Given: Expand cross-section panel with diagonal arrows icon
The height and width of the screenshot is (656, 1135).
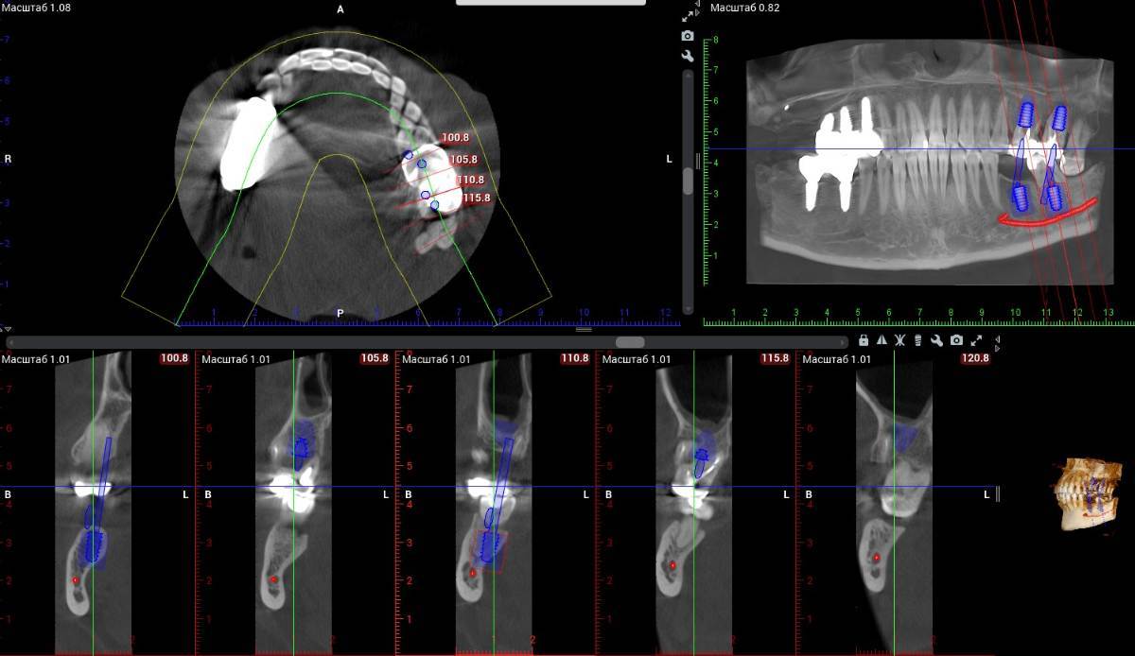Looking at the screenshot, I should click(977, 340).
